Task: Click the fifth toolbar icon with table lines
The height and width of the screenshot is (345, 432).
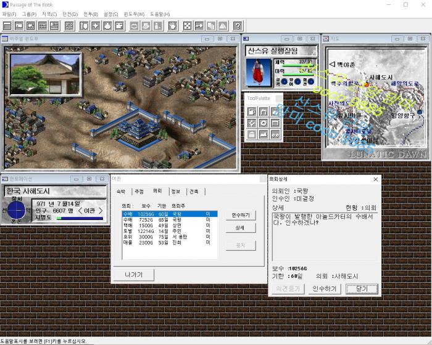Action: [x=54, y=26]
